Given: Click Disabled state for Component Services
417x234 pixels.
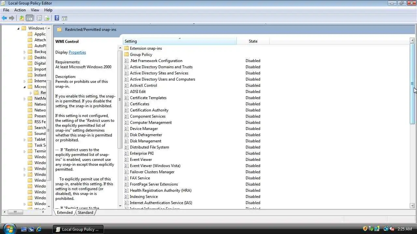Looking at the screenshot, I should click(x=253, y=116).
